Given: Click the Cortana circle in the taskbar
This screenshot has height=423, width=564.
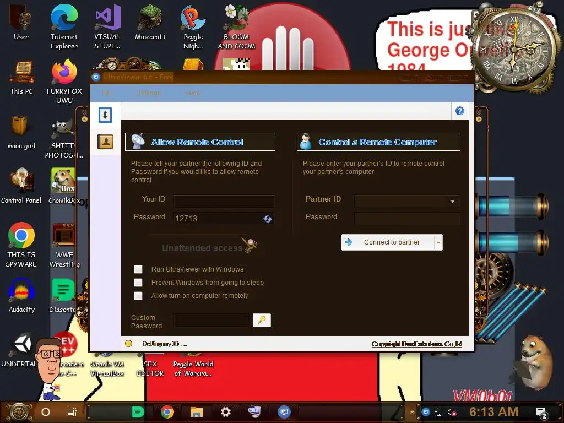Looking at the screenshot, I should pos(46,412).
